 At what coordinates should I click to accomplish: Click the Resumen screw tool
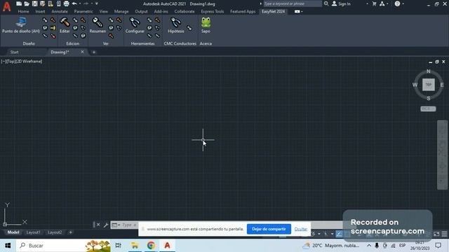point(98,25)
